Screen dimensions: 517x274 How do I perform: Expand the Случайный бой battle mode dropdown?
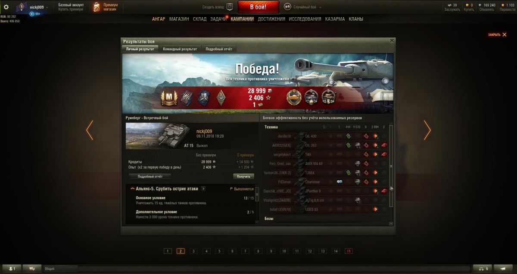click(x=301, y=7)
